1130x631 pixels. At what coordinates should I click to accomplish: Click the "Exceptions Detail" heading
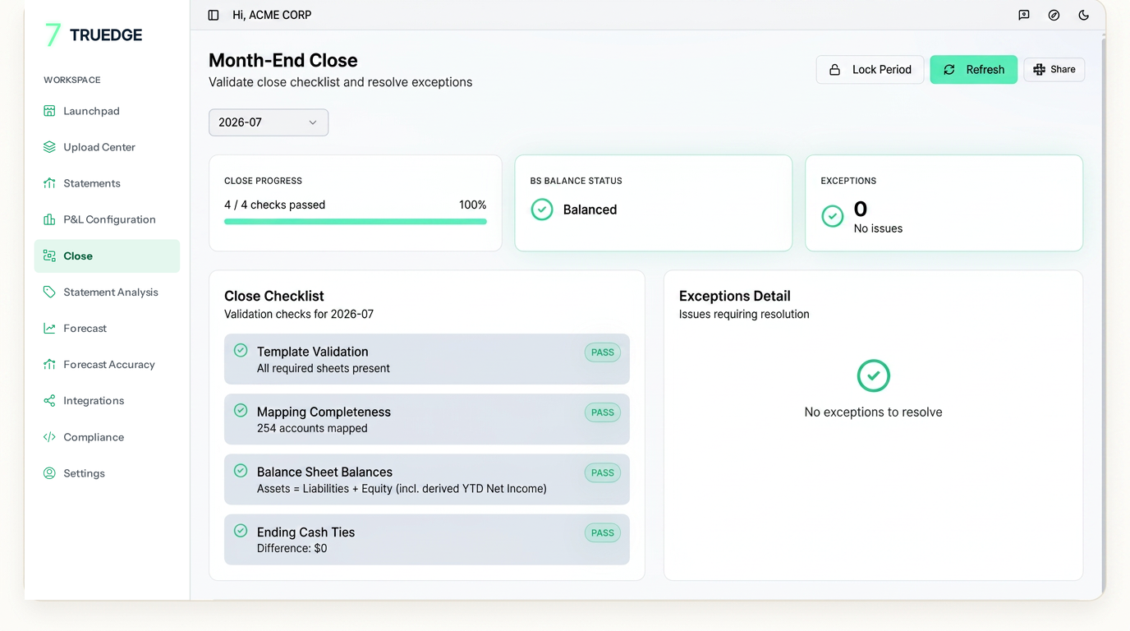coord(735,296)
